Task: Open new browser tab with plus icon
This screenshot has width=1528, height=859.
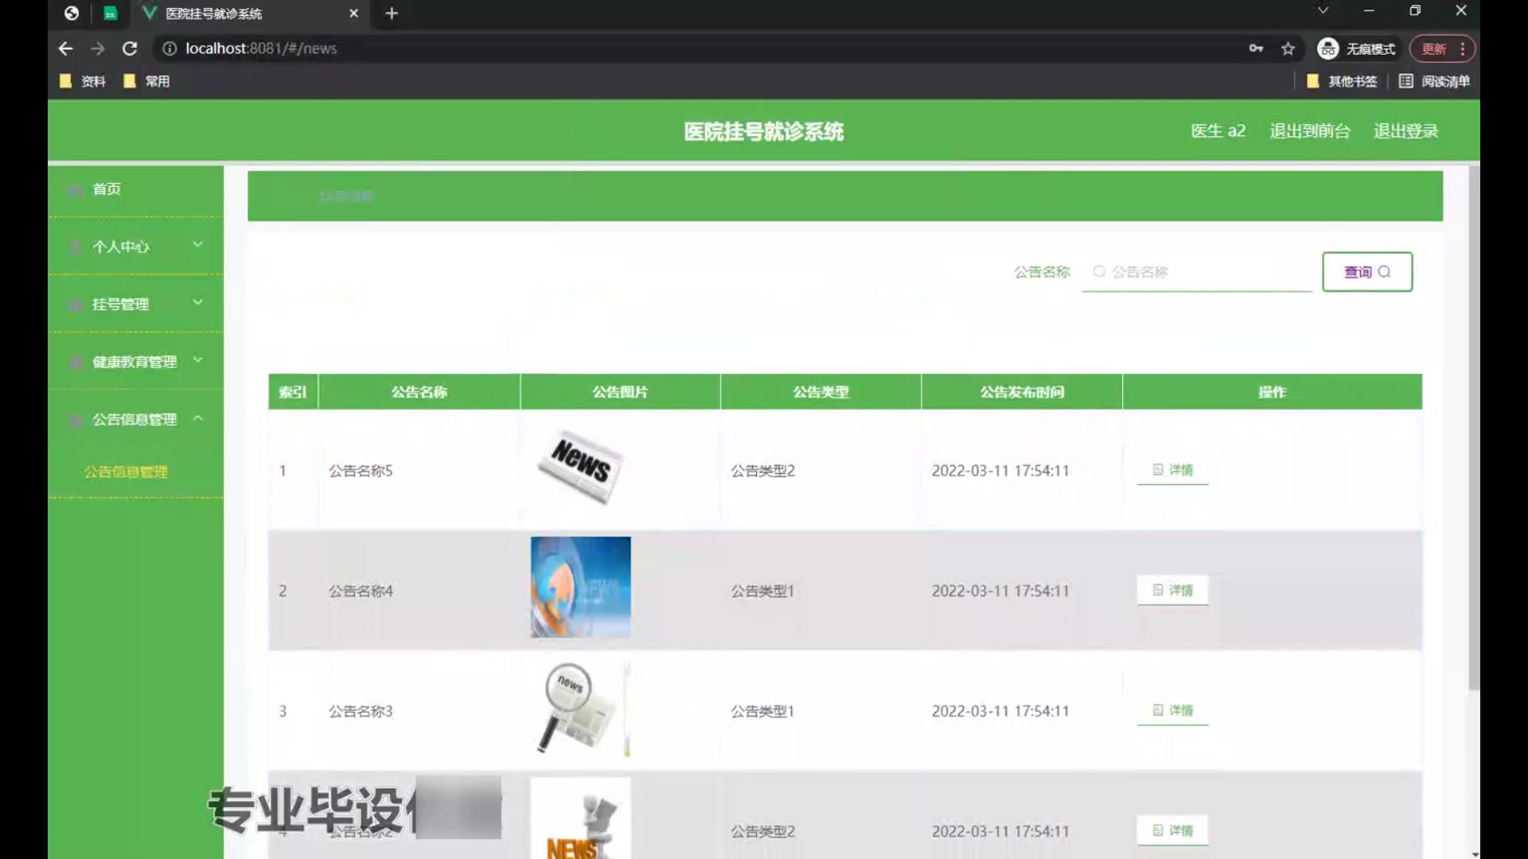Action: tap(392, 14)
